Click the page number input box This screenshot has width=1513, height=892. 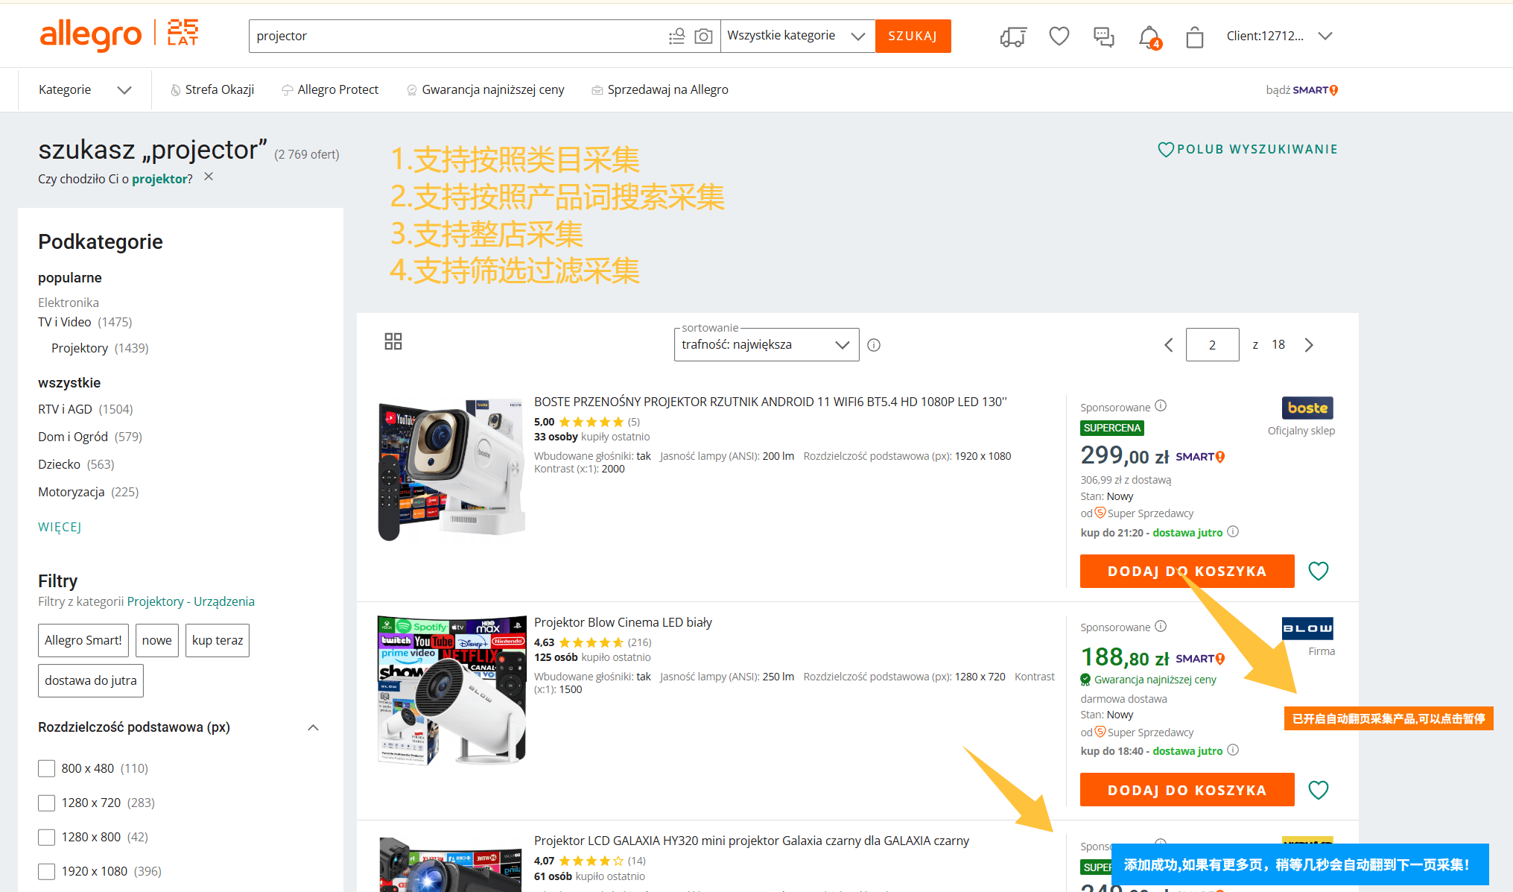coord(1212,345)
